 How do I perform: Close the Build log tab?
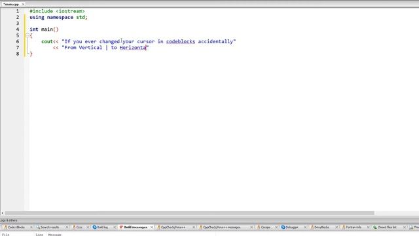(x=115, y=227)
